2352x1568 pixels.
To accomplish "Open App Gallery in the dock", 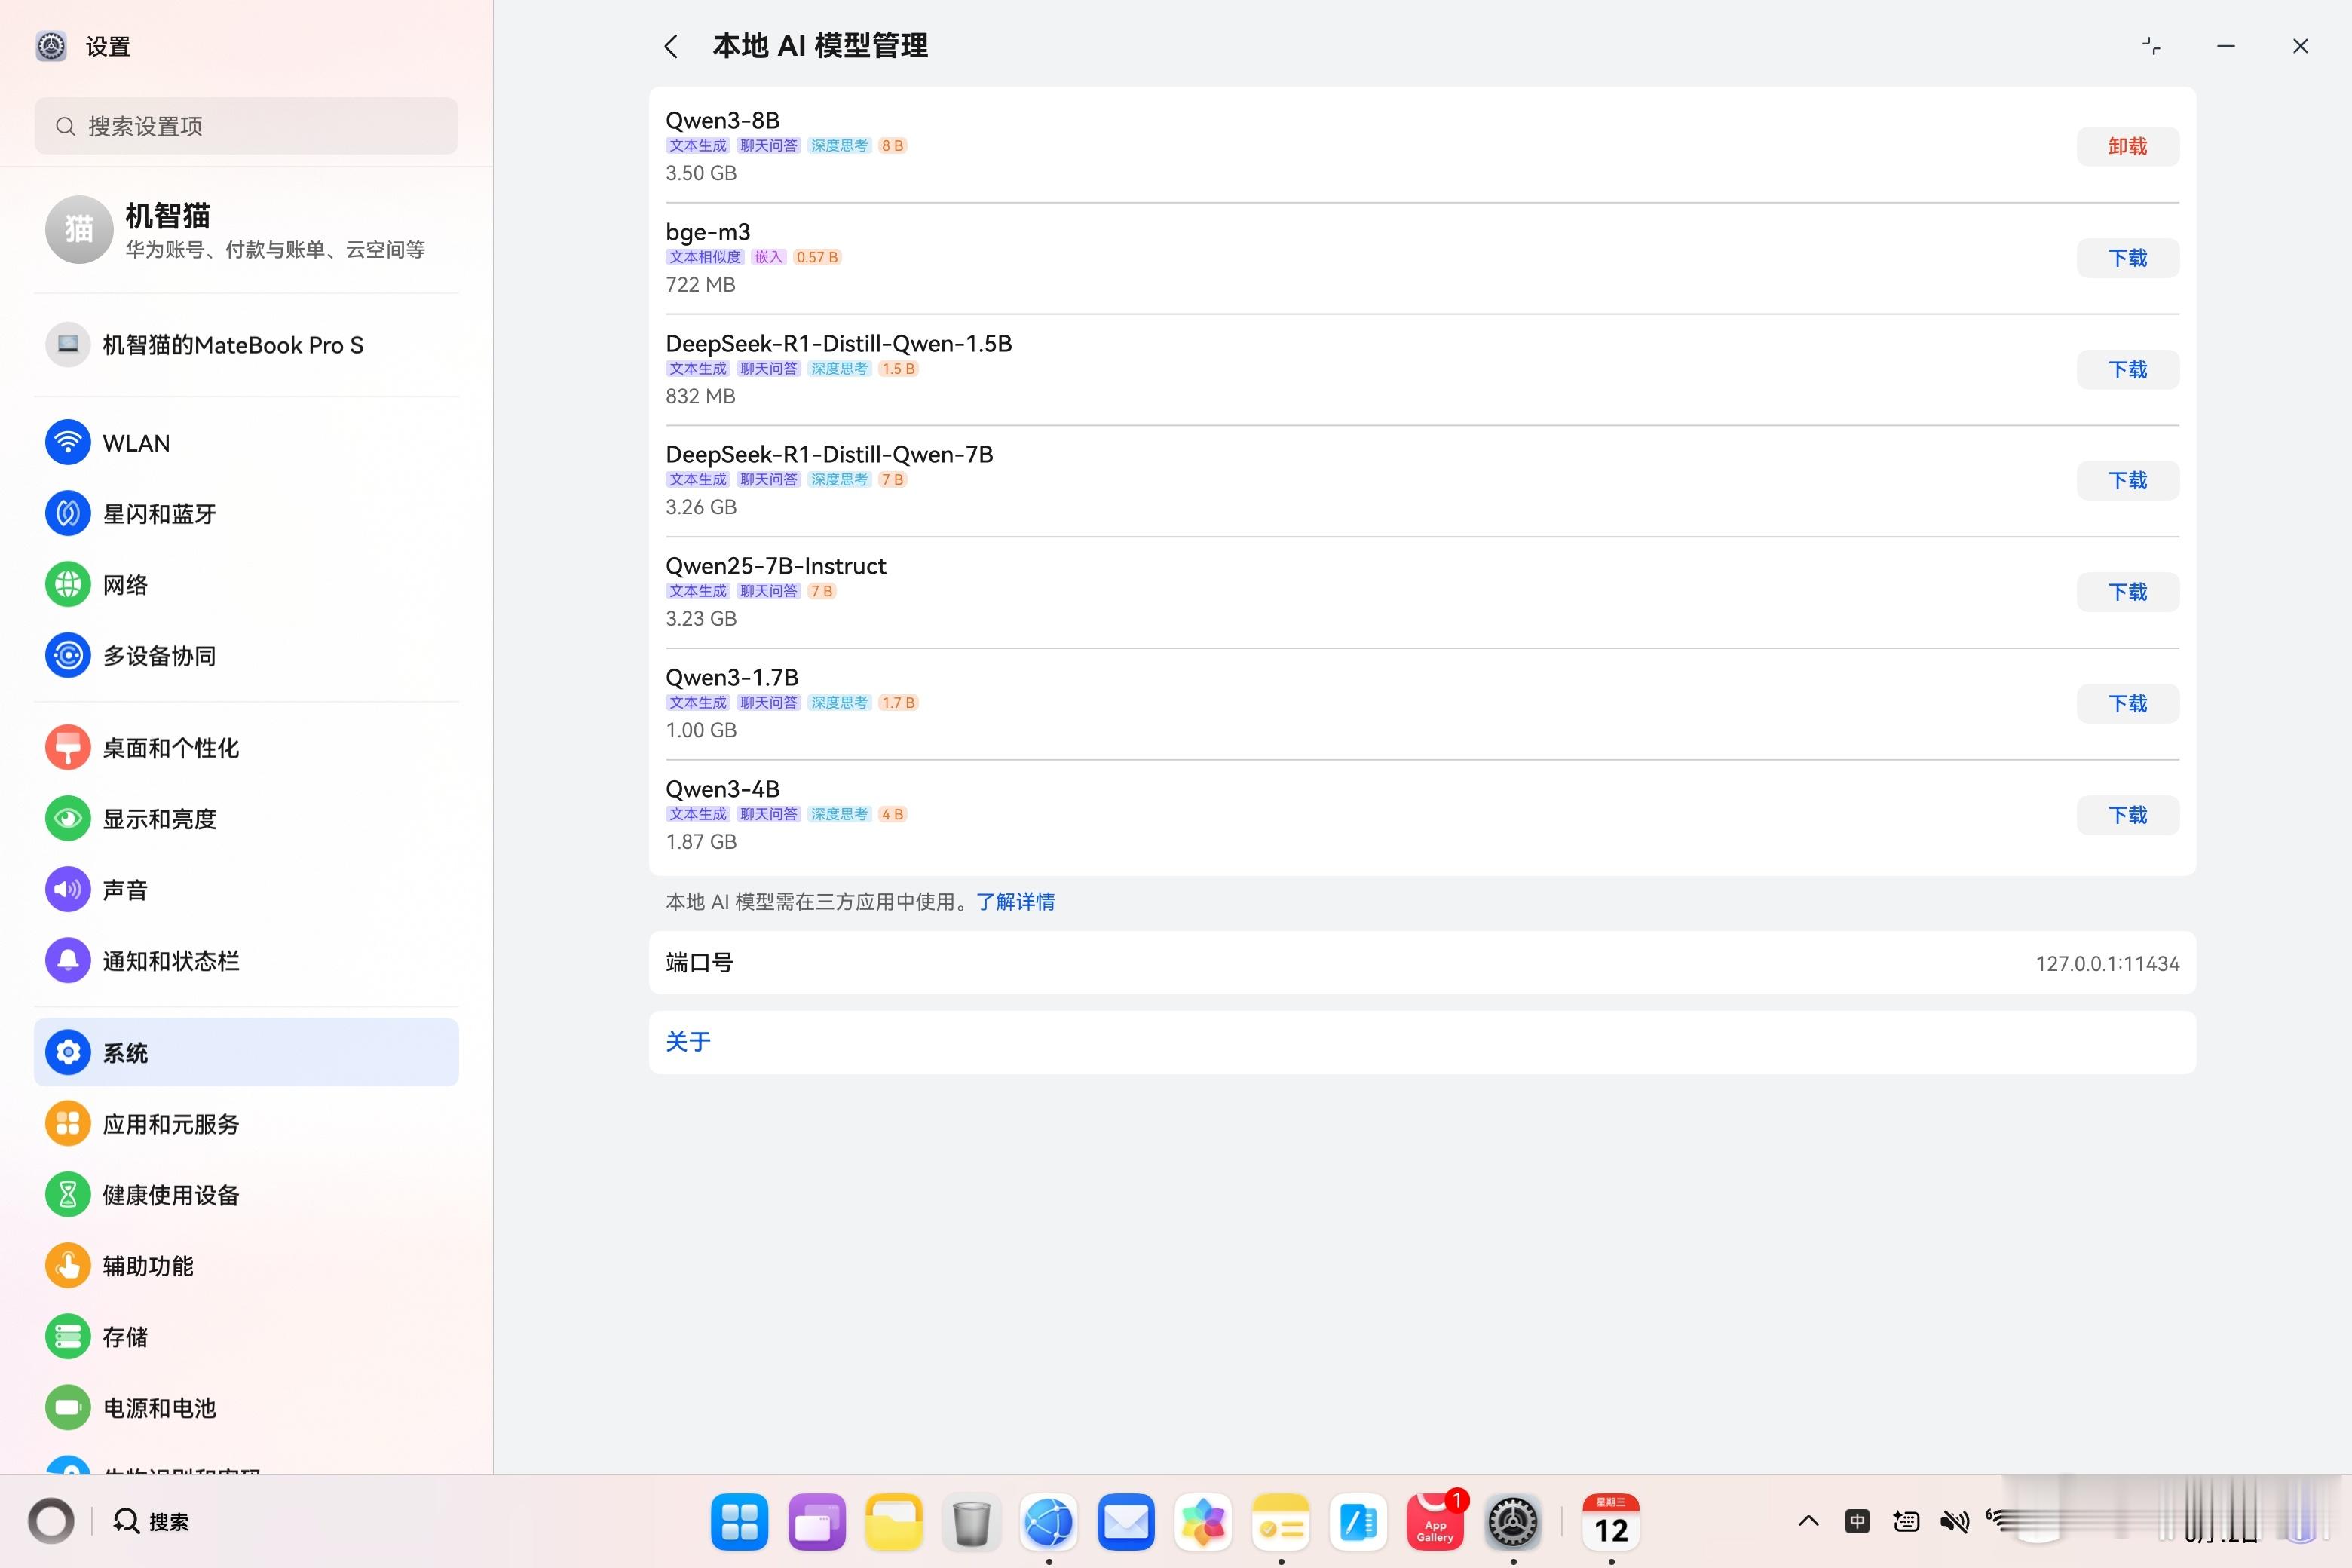I will pos(1435,1522).
